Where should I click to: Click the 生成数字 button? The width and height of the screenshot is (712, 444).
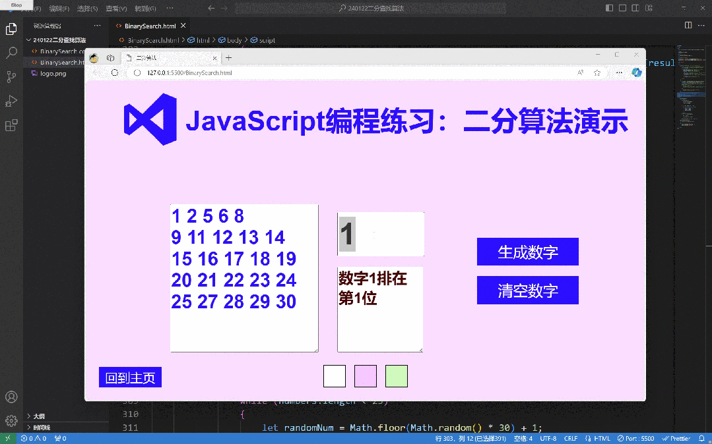pos(527,252)
